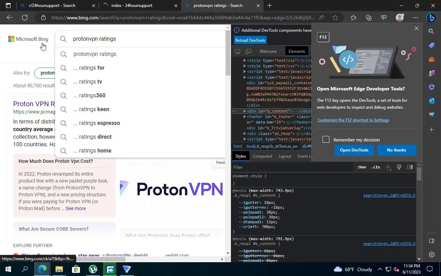Toggle the :hov element state button
Screen dimensions: 441x276
tap(362, 167)
